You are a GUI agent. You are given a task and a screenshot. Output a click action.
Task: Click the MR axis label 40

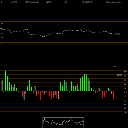pyautogui.click(x=125, y=84)
